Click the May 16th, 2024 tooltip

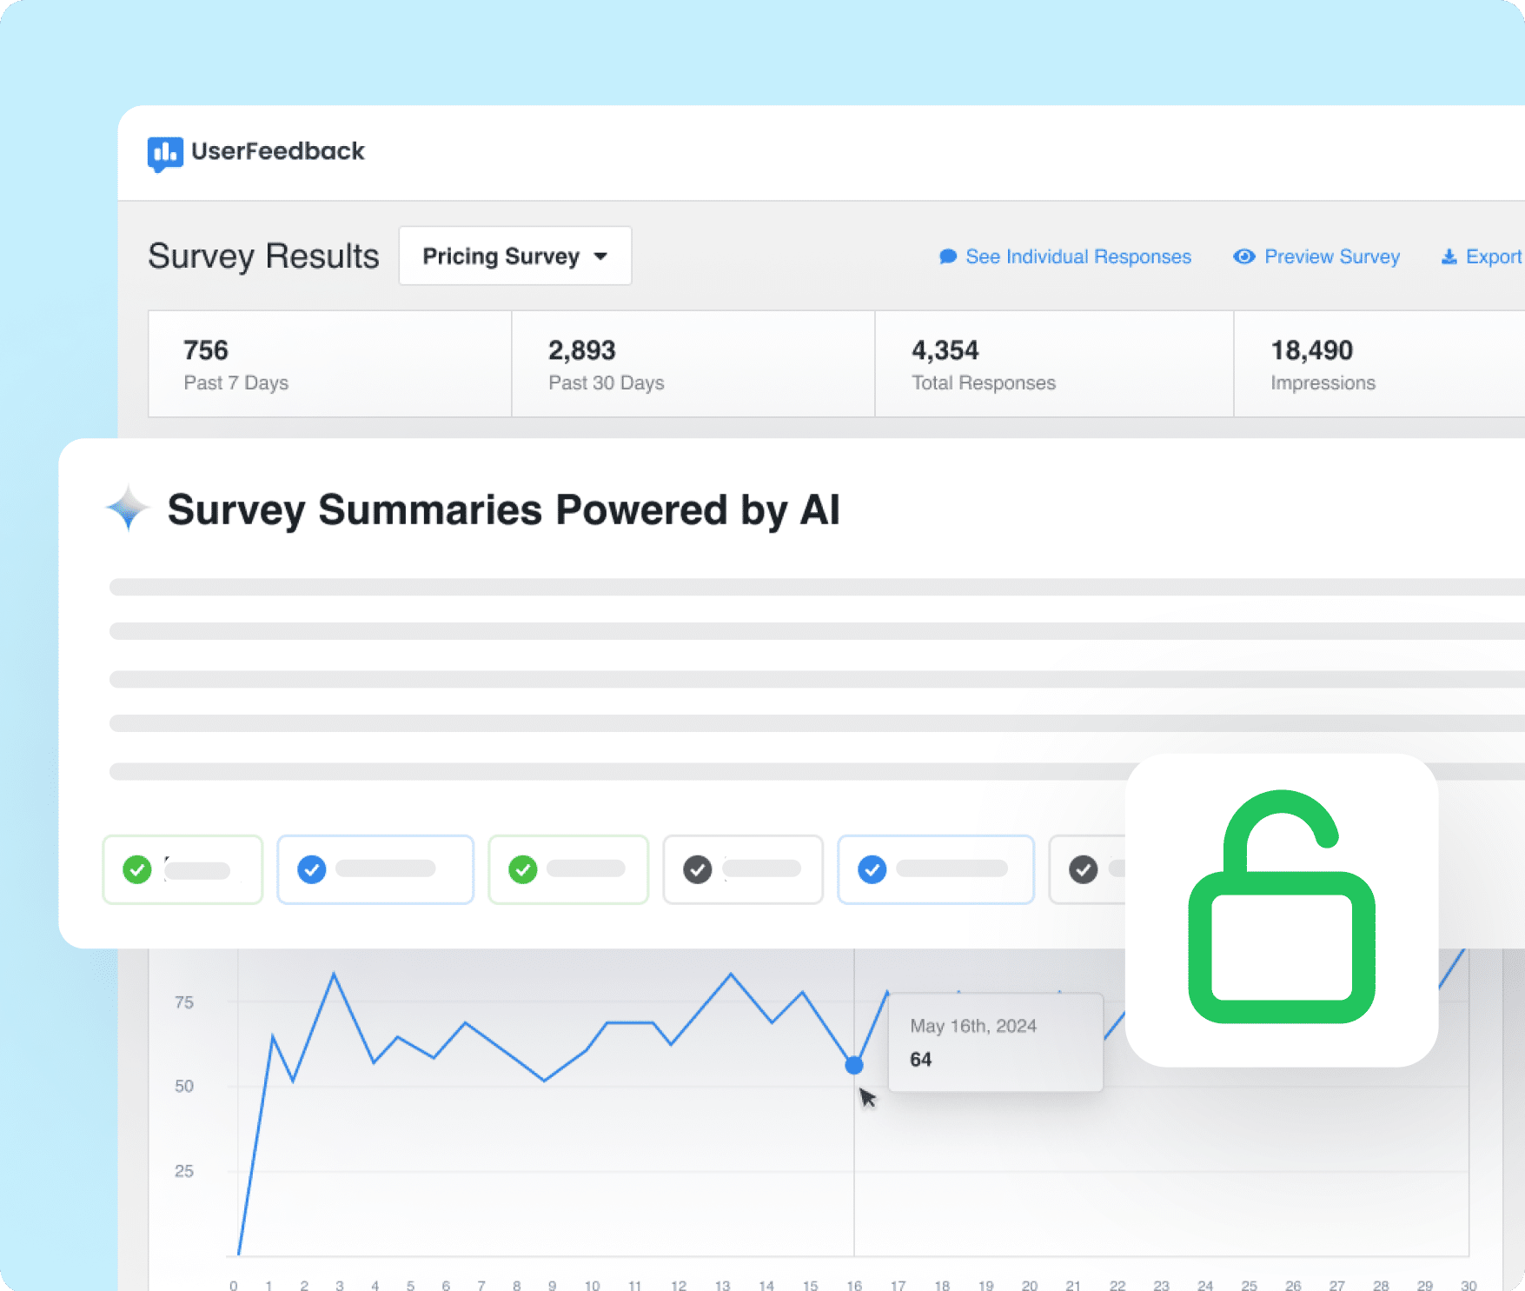[x=996, y=1042]
